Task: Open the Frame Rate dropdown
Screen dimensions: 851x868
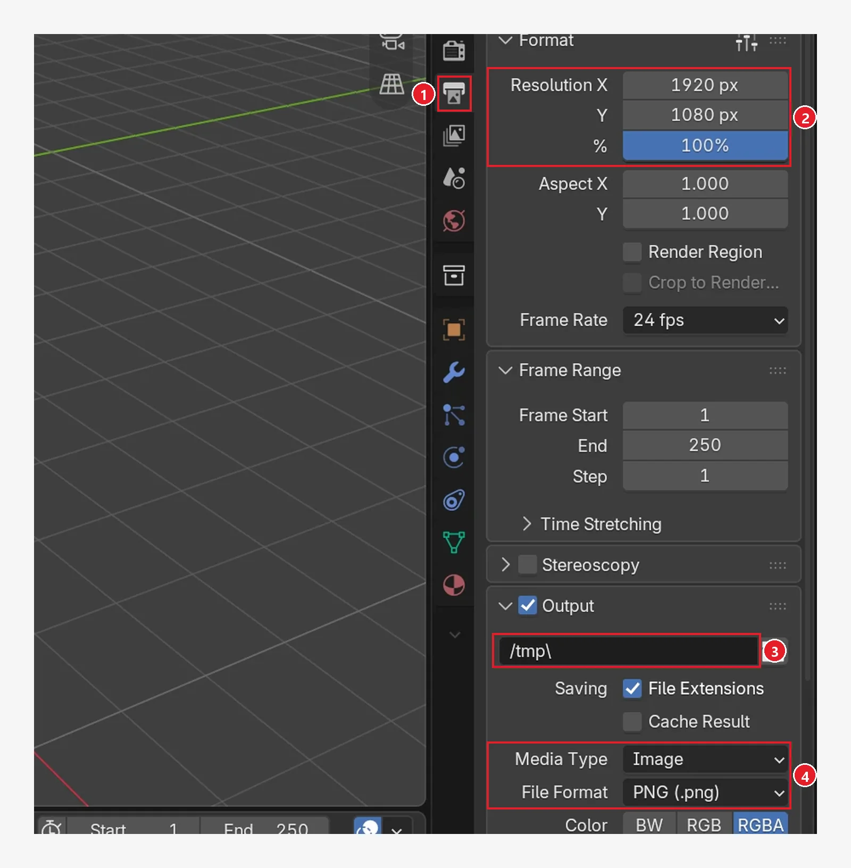Action: [x=705, y=320]
